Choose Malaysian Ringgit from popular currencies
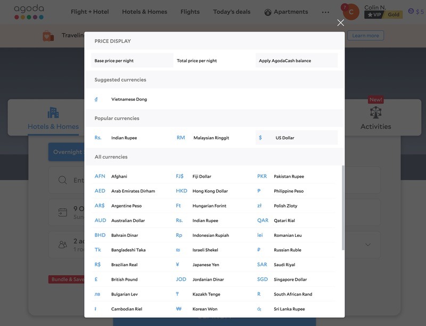Viewport: 426px width, 326px height. (x=211, y=138)
